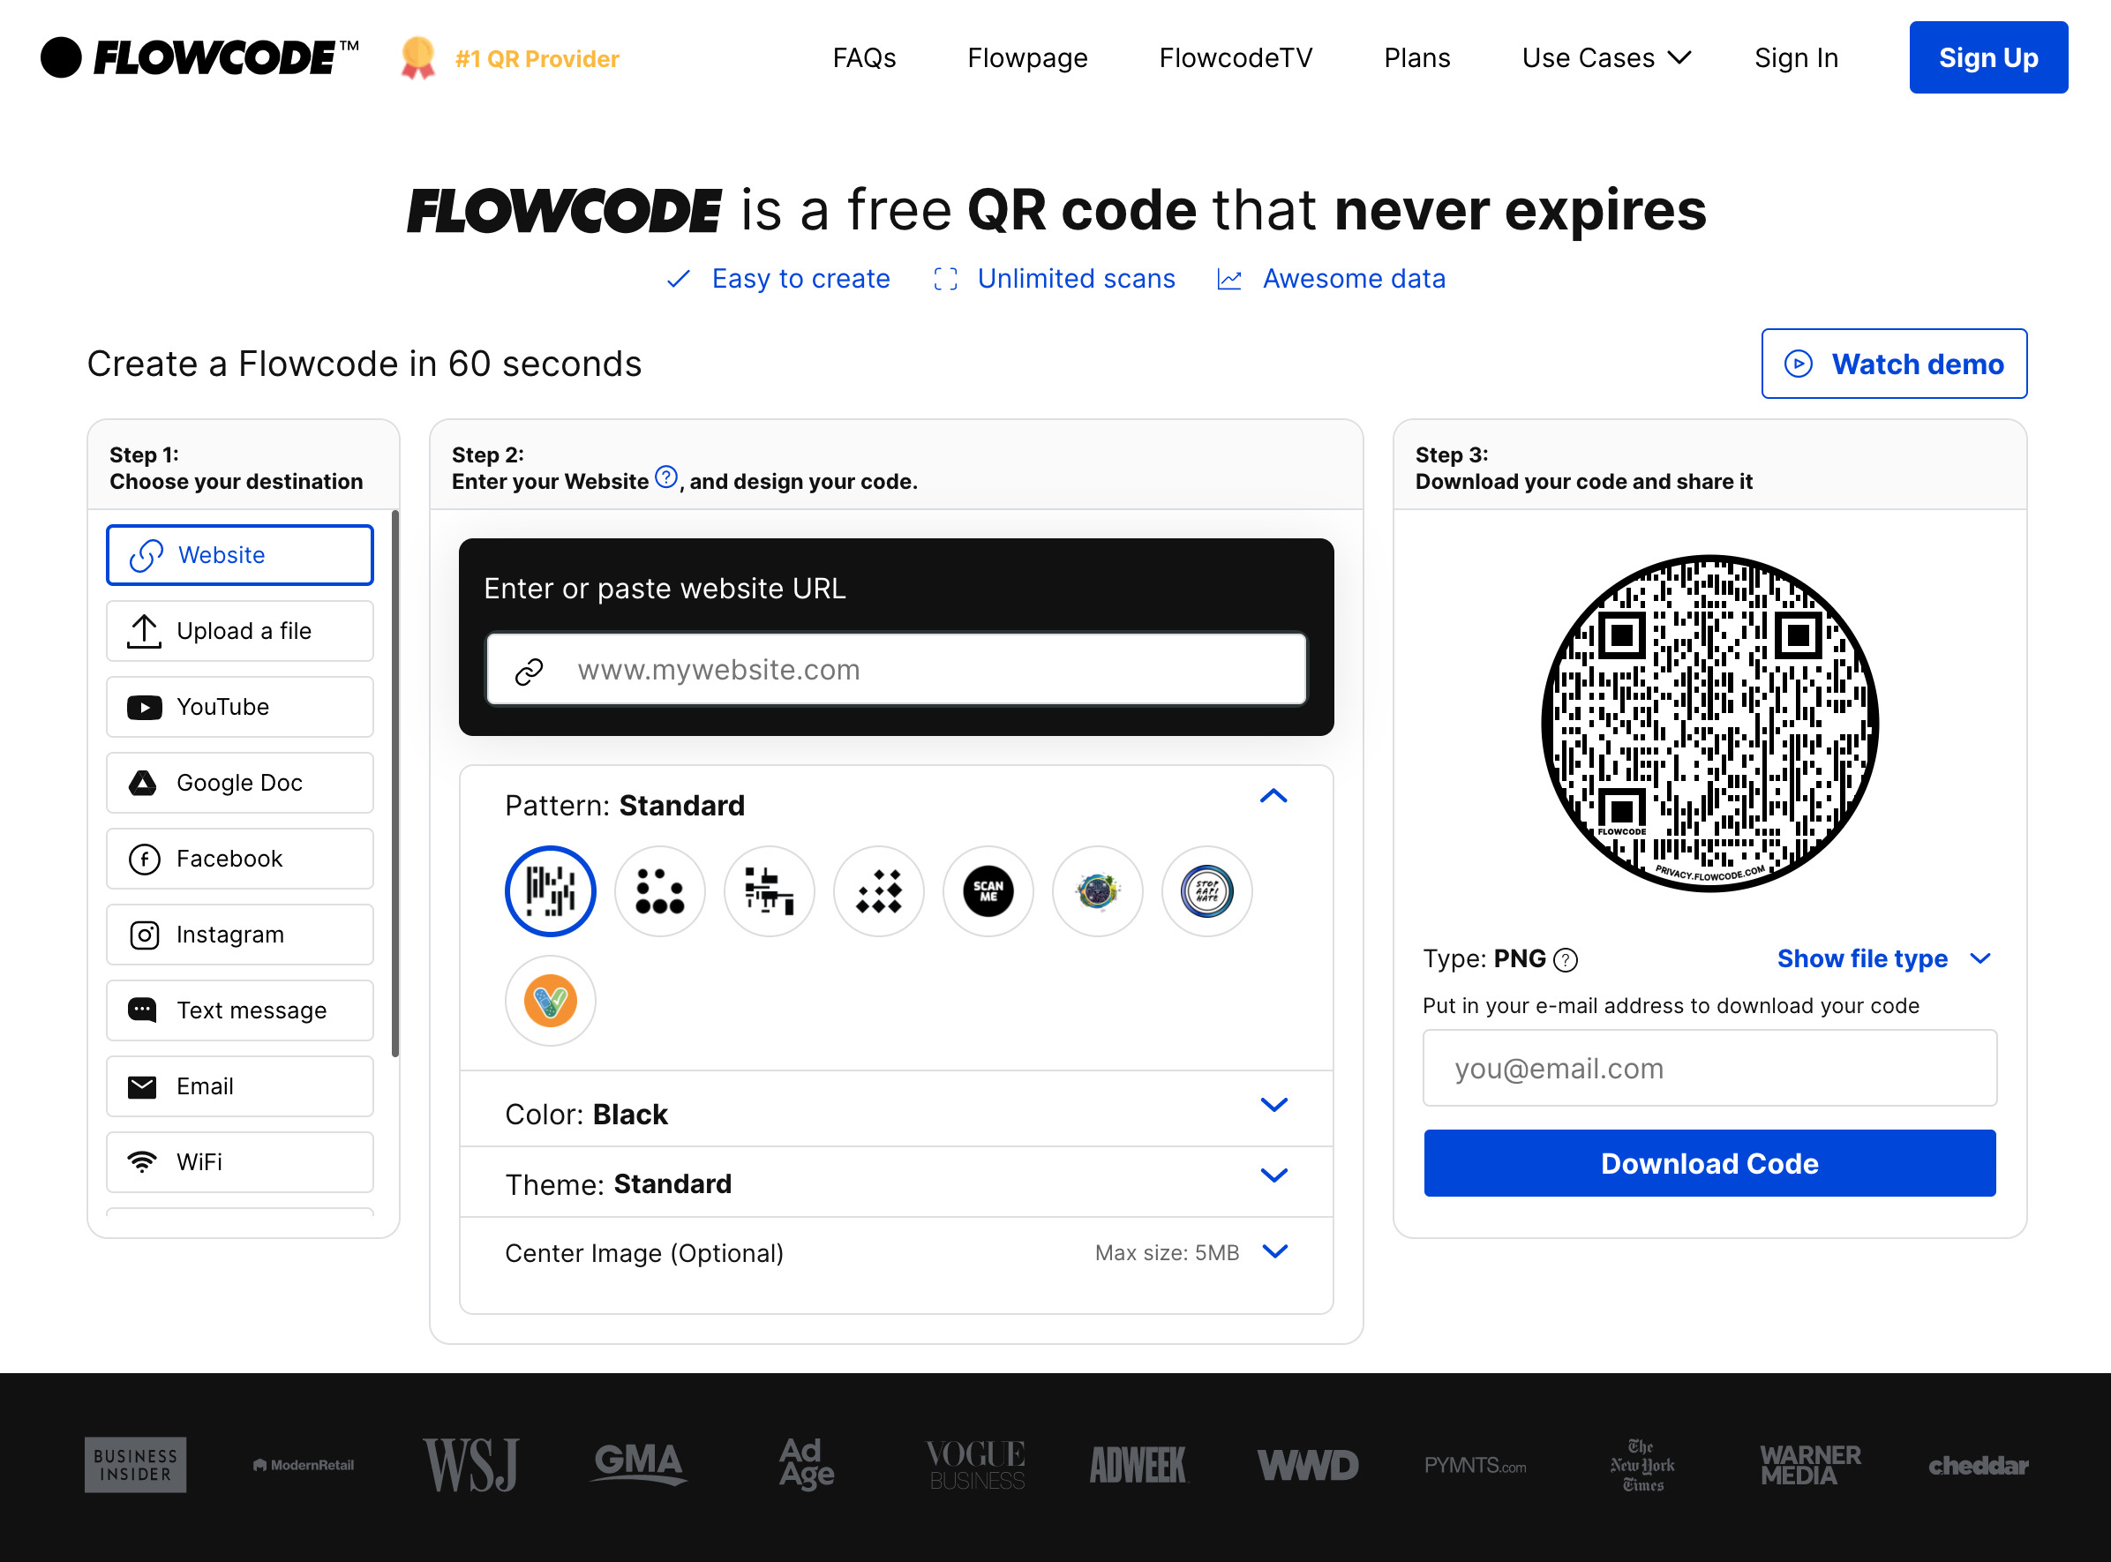Open the Use Cases menu
Viewport: 2111px width, 1562px height.
click(1605, 57)
